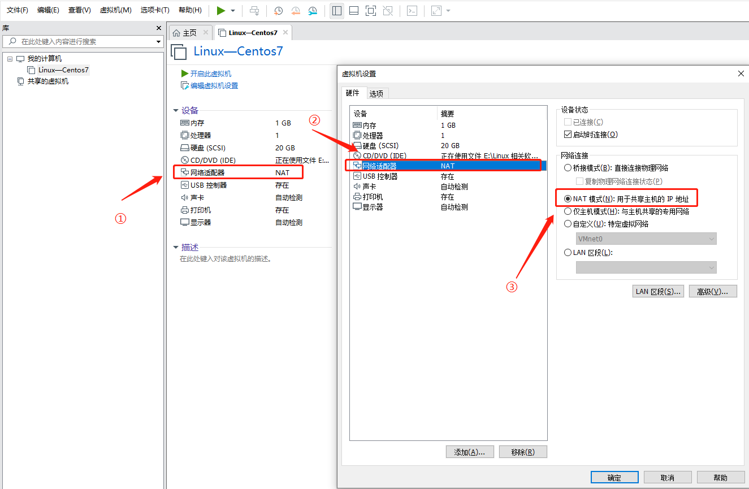Screen dimensions: 749x489
Task: Close the library panel
Action: point(159,28)
